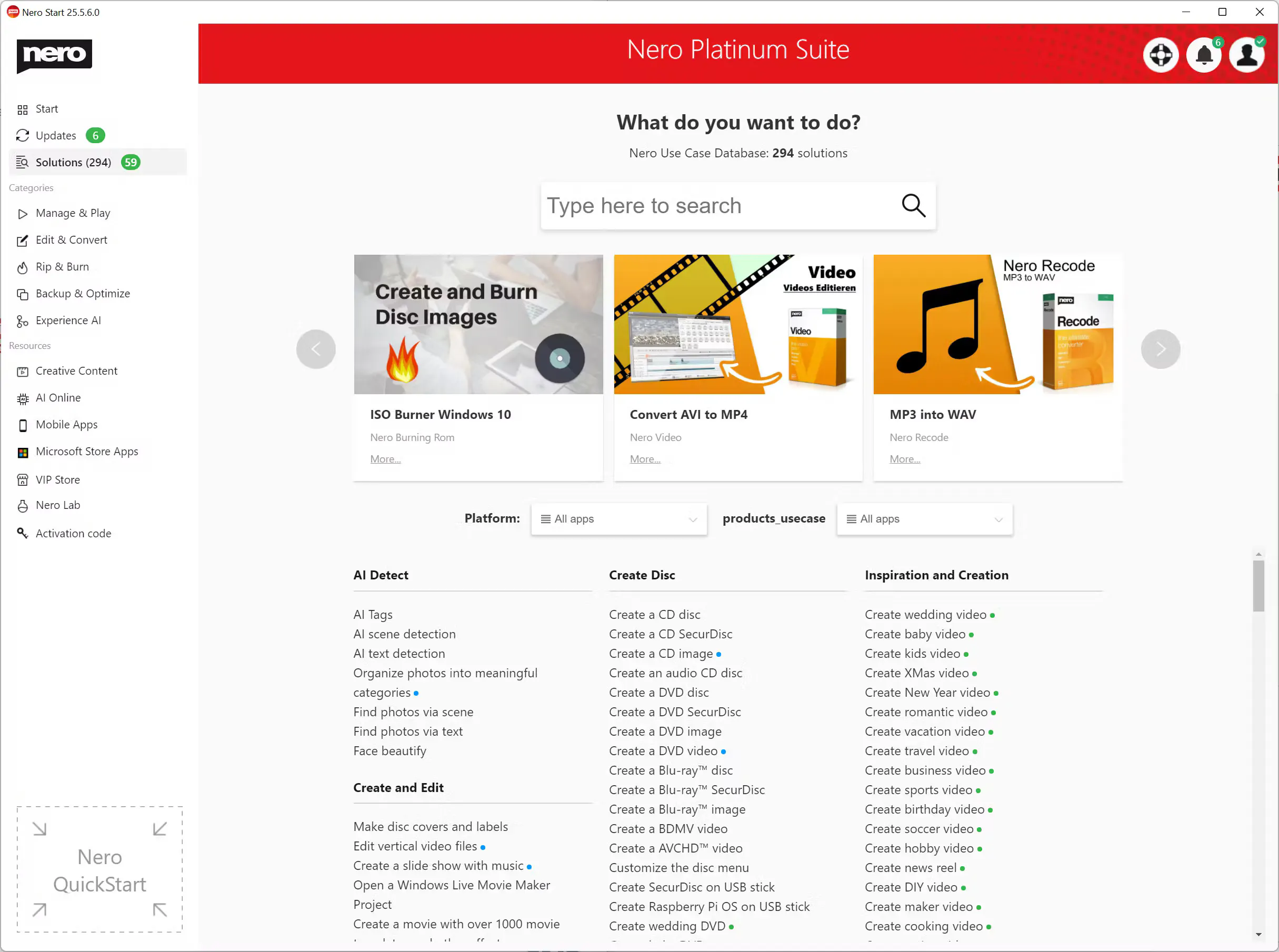This screenshot has height=952, width=1279.
Task: Click the Microsoft Store Apps icon
Action: [x=23, y=453]
